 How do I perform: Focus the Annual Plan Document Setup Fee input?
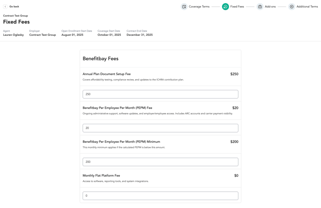pos(160,94)
